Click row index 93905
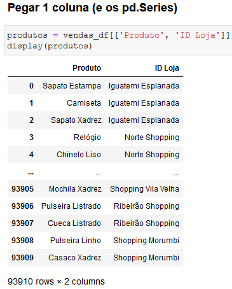Image resolution: width=232 pixels, height=289 pixels. pos(22,189)
